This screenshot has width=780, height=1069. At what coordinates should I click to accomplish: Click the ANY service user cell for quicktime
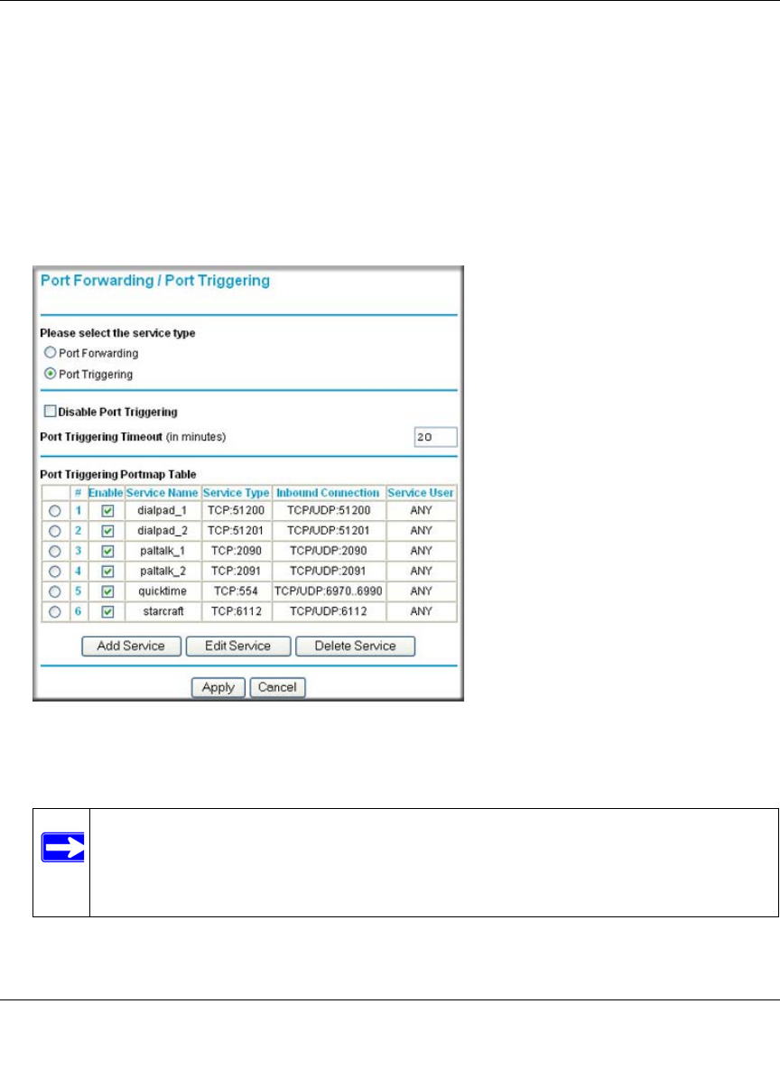coord(422,591)
